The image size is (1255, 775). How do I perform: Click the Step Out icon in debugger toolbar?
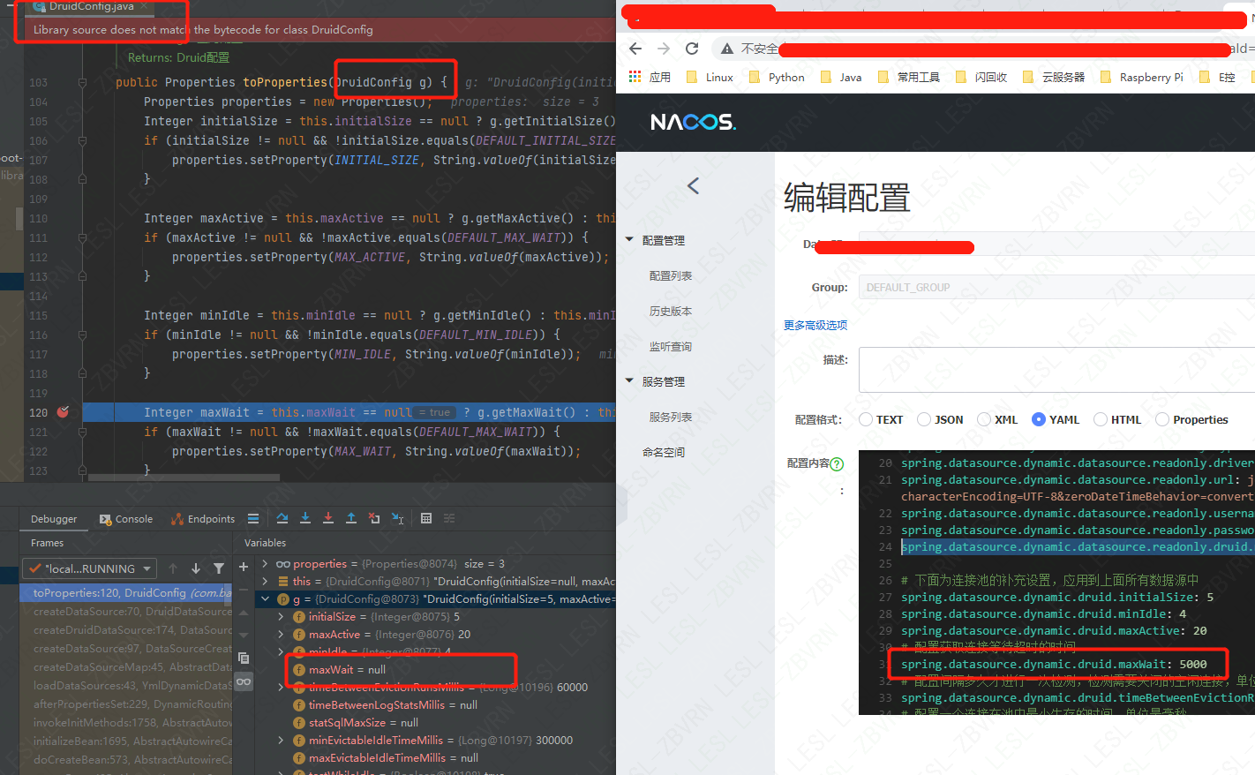[x=351, y=519]
